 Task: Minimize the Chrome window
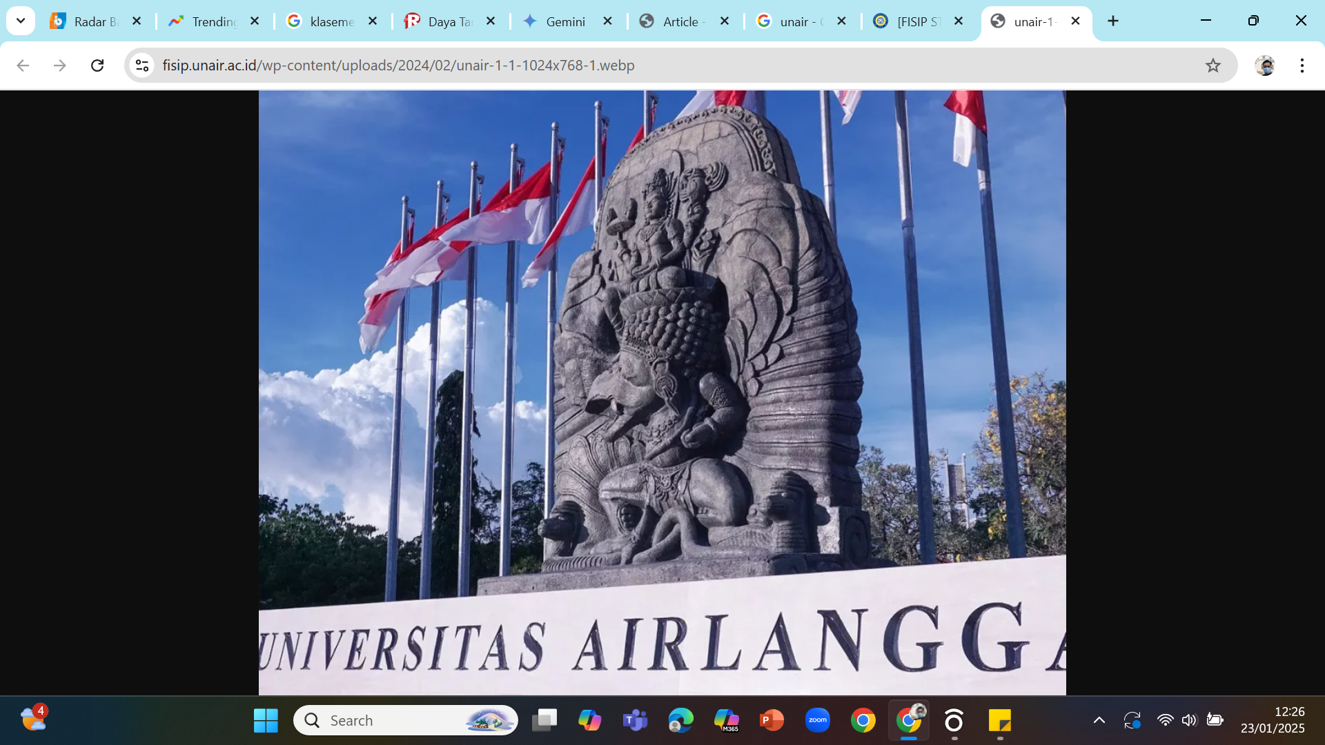[1206, 21]
